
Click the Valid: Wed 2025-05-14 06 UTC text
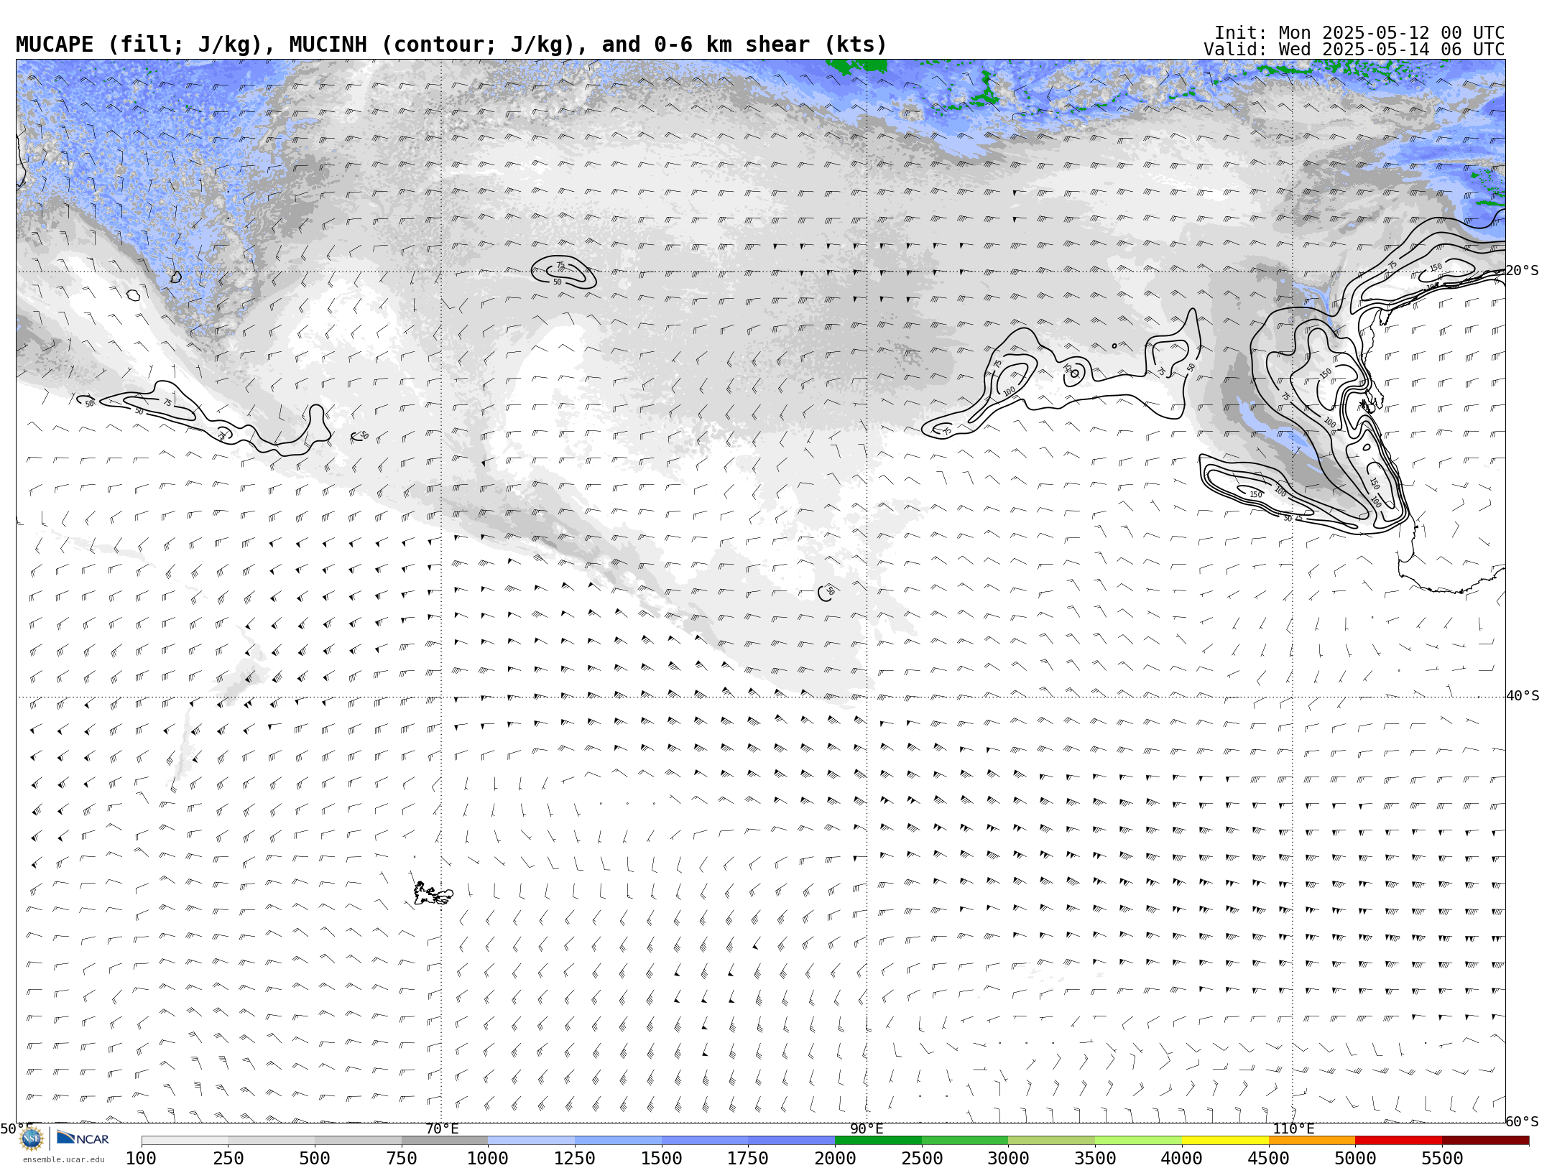tap(1354, 50)
